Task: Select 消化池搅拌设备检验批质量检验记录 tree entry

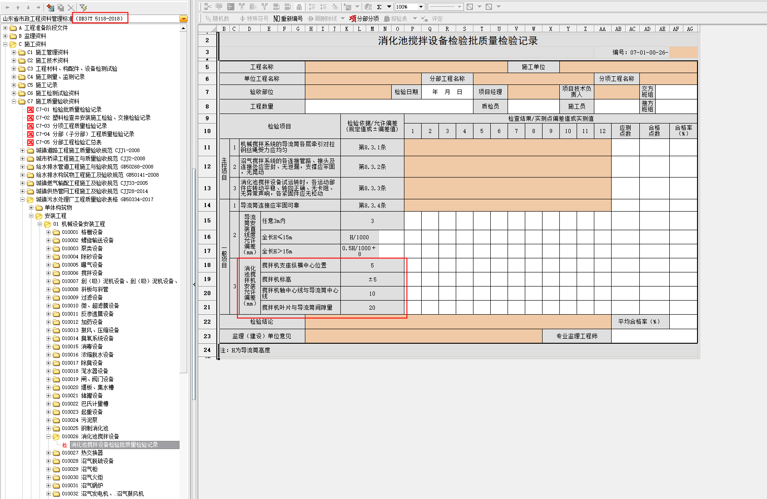Action: (x=124, y=445)
